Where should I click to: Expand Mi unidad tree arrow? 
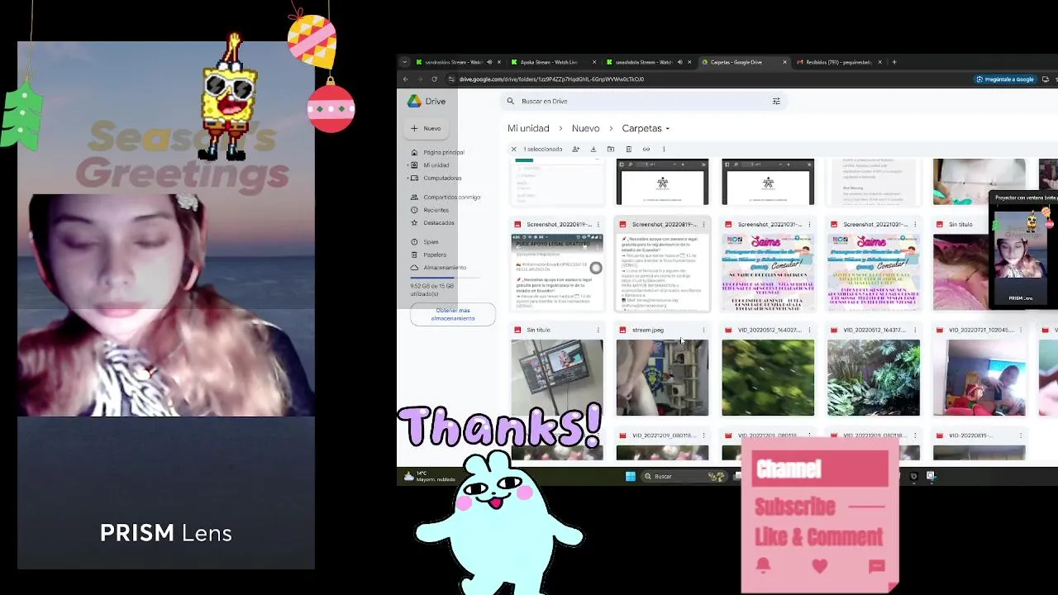tap(407, 165)
